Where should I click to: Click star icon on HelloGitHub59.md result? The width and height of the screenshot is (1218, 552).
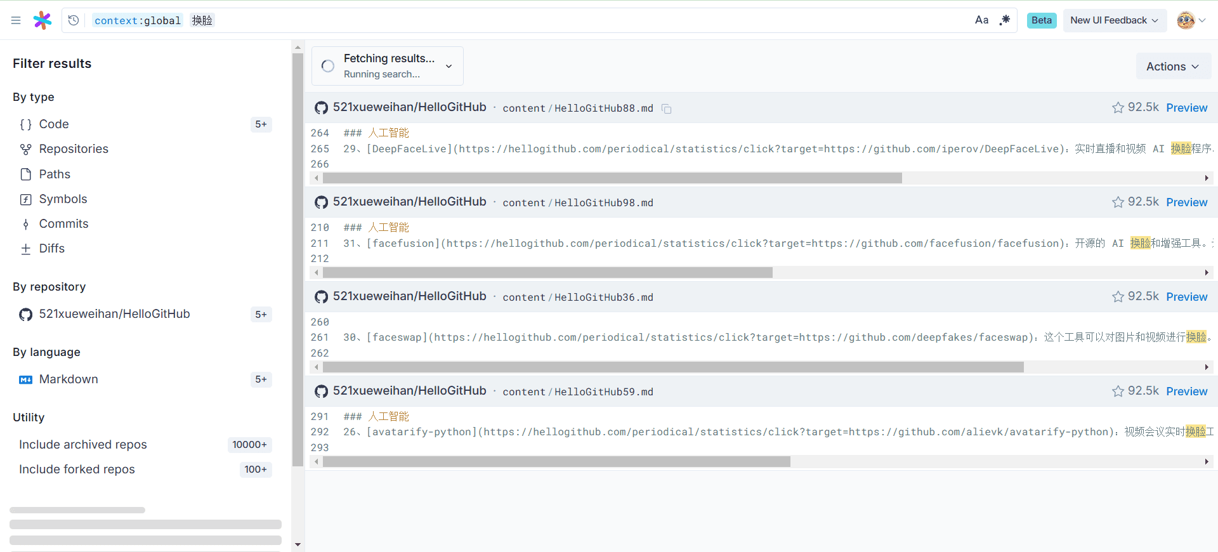pyautogui.click(x=1118, y=391)
